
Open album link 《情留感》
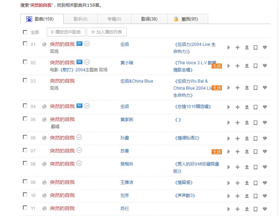tap(183, 182)
